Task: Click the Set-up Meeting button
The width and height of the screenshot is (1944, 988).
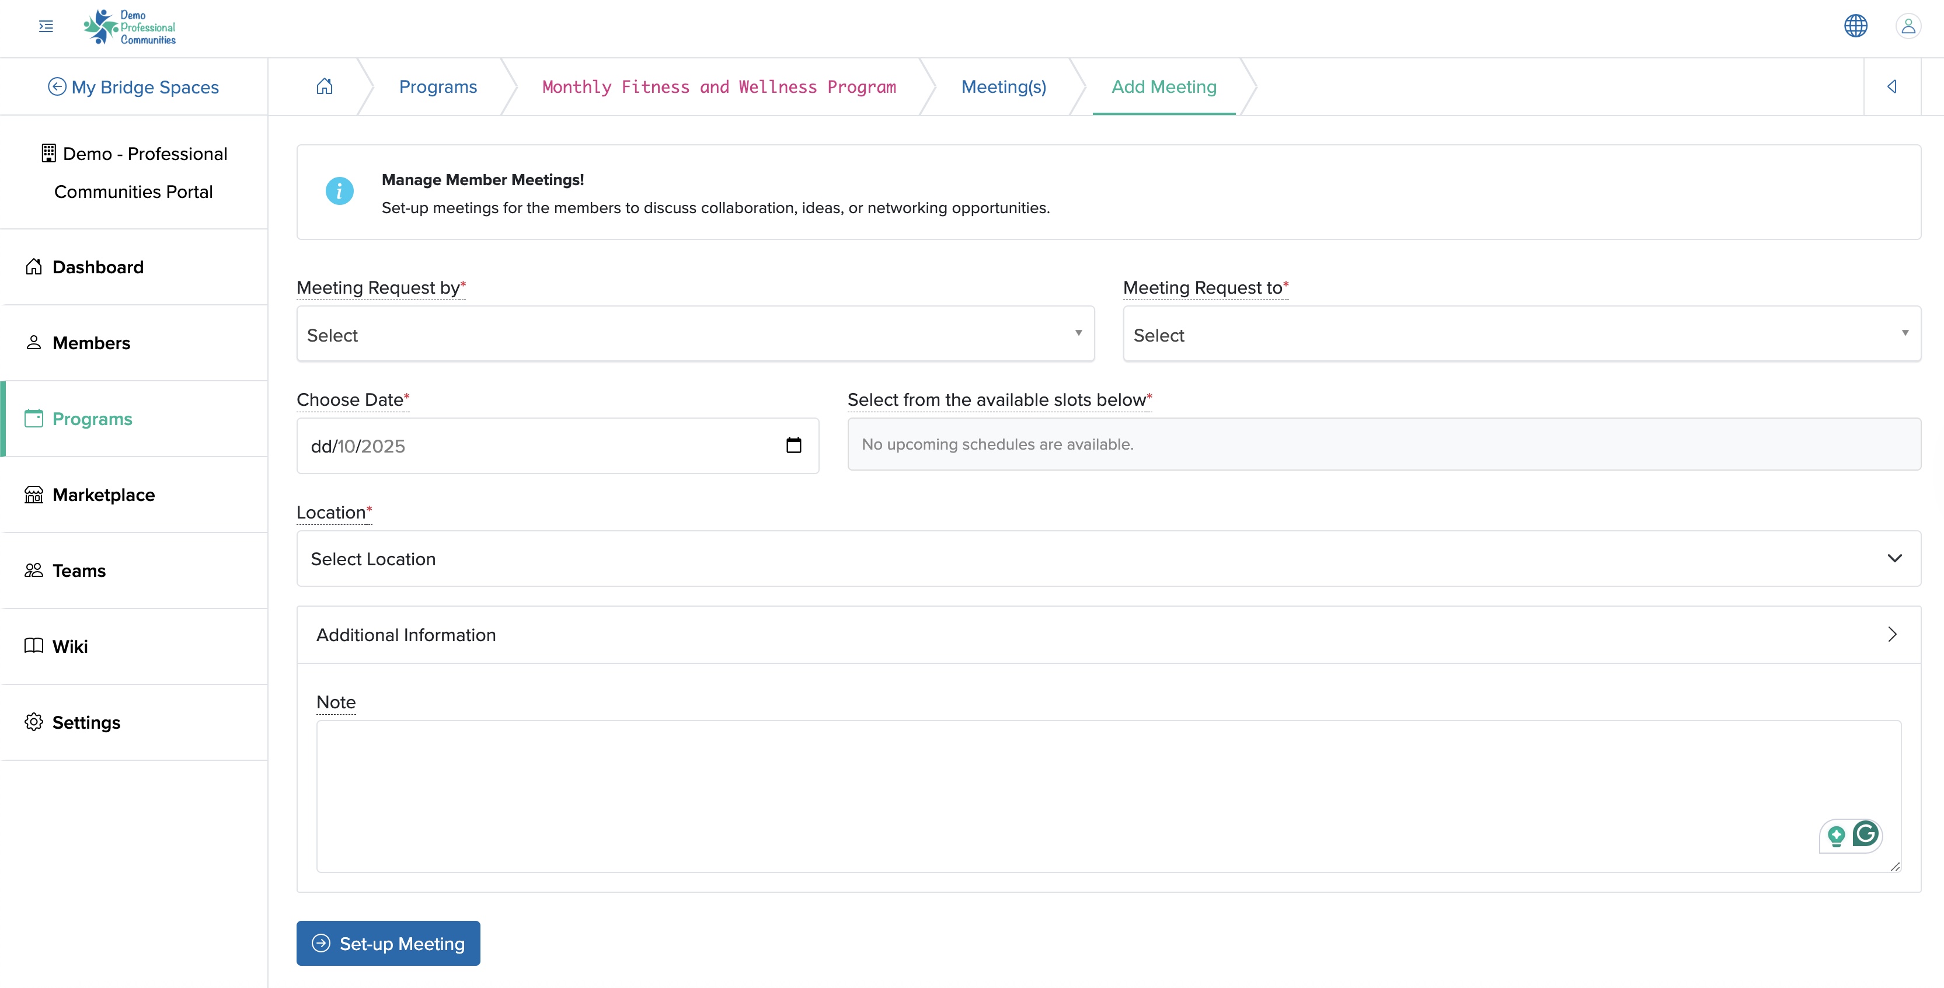Action: [388, 944]
